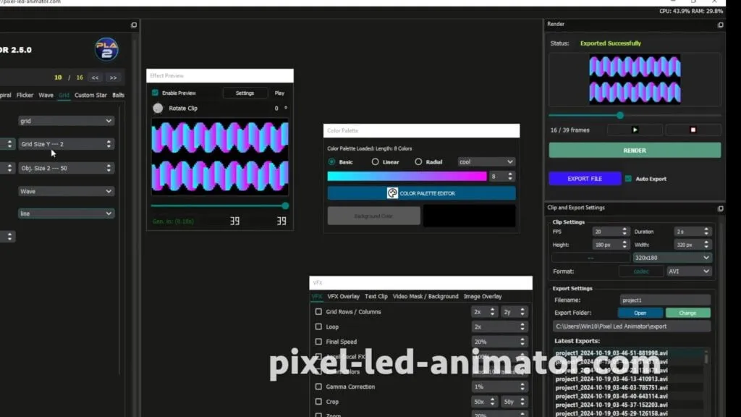Switch to the Wave effect tab
The image size is (741, 417).
(x=46, y=95)
